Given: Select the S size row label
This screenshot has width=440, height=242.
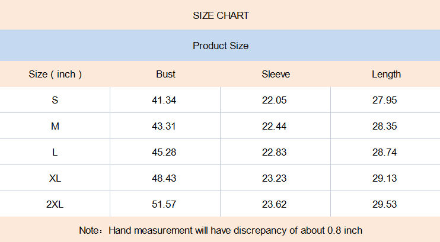Looking at the screenshot, I should (55, 100).
